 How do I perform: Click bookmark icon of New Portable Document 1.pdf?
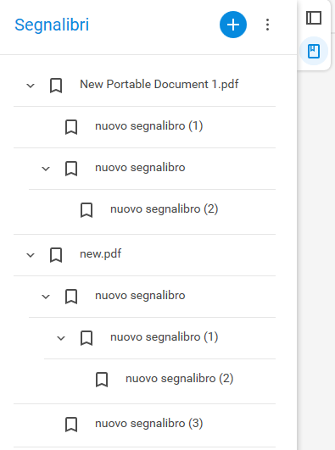[56, 86]
